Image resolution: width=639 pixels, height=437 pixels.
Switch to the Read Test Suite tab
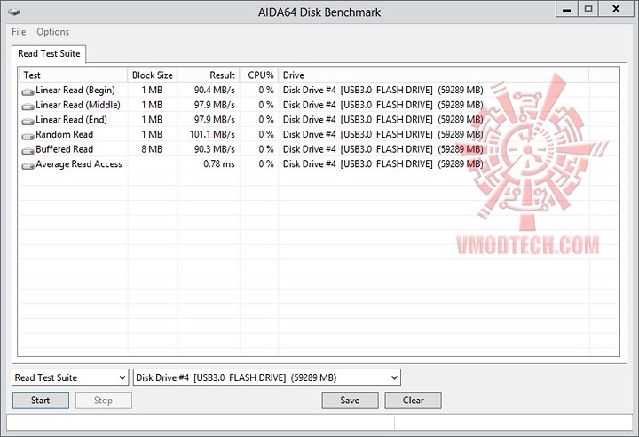[x=49, y=53]
